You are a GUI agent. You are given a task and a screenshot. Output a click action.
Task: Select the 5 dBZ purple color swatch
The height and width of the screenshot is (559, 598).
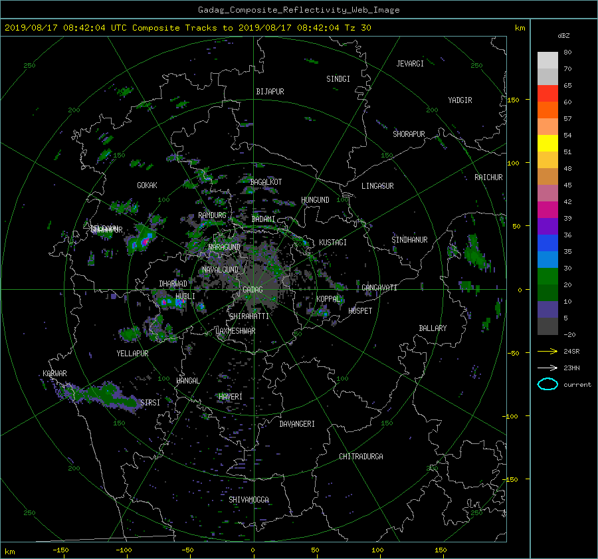point(548,310)
